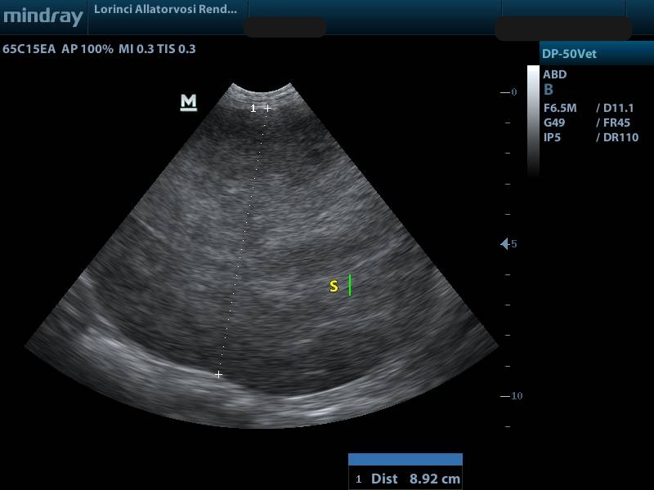Image resolution: width=654 pixels, height=490 pixels.
Task: Select the lower caliper cross near bottom
Action: [218, 374]
